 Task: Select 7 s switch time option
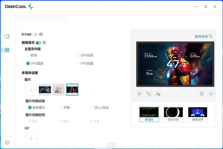[x=94, y=121]
